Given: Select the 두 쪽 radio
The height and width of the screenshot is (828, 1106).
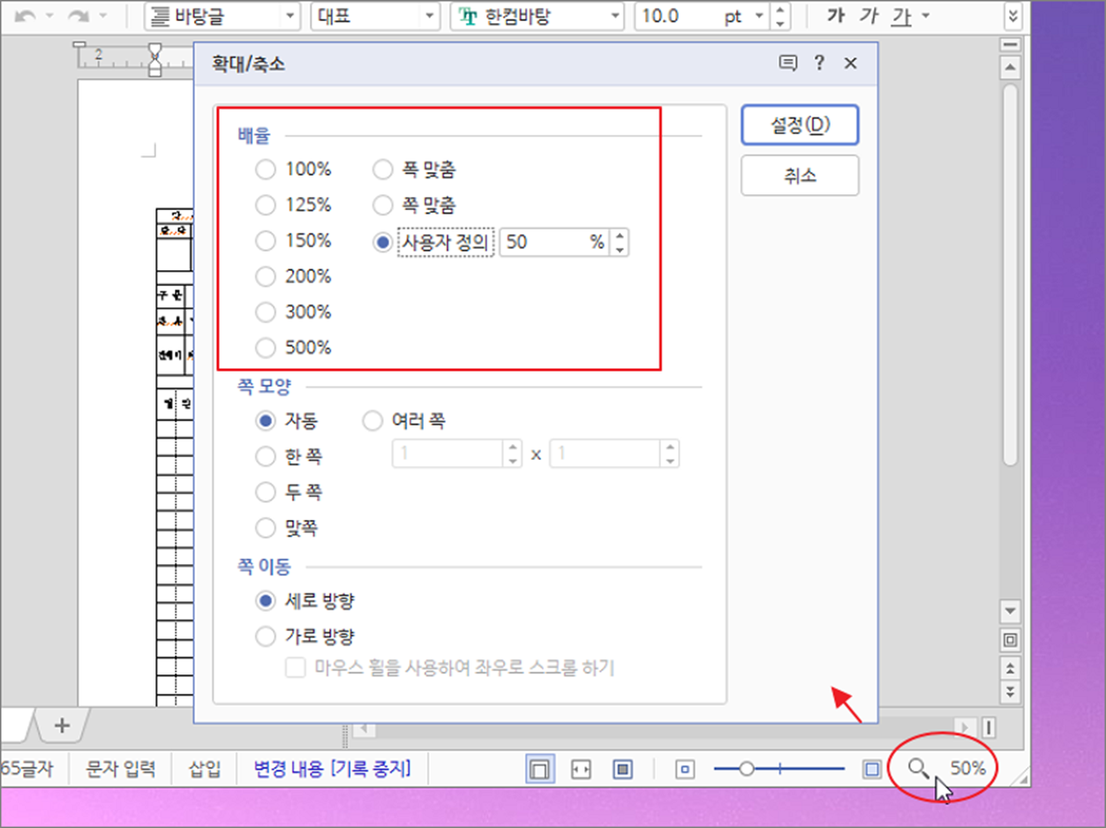Looking at the screenshot, I should pos(266,492).
